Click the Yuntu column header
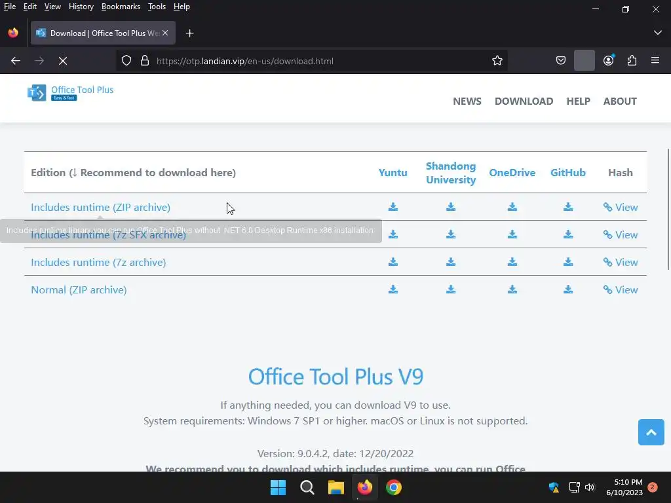 coord(393,172)
